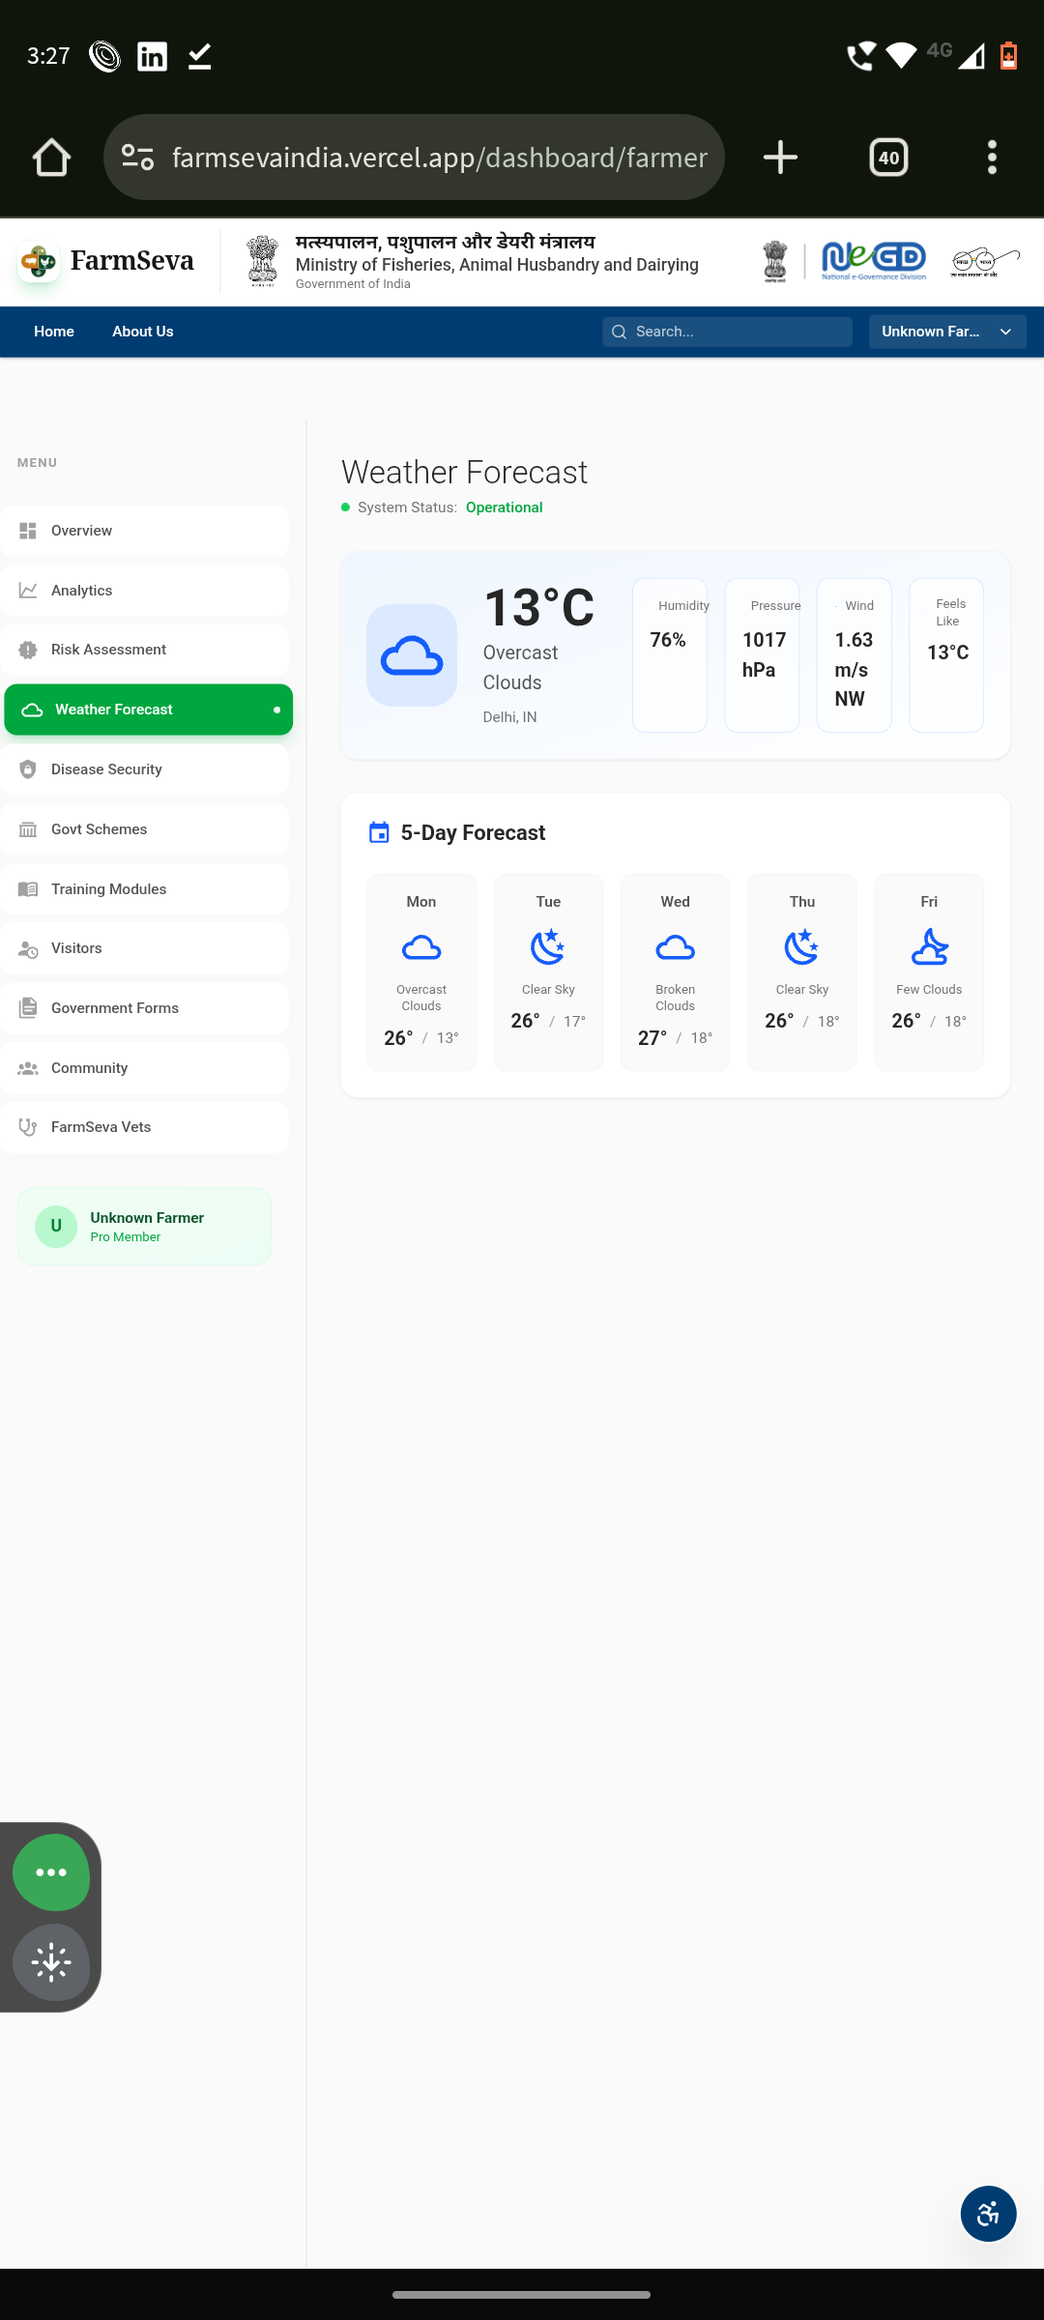Tap the browser address bar URL
Screen dimensions: 1044x2320
[440, 158]
